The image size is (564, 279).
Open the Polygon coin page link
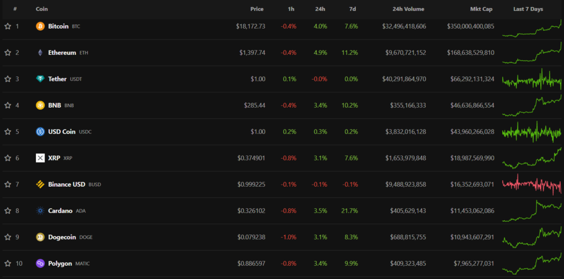click(60, 264)
